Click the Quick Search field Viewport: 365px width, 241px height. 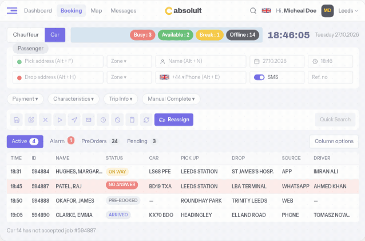coord(335,120)
